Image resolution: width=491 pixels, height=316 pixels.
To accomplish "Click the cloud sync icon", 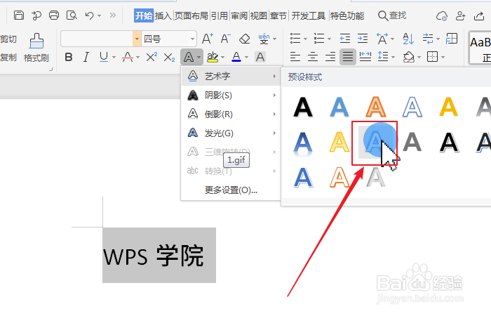I will pyautogui.click(x=441, y=15).
